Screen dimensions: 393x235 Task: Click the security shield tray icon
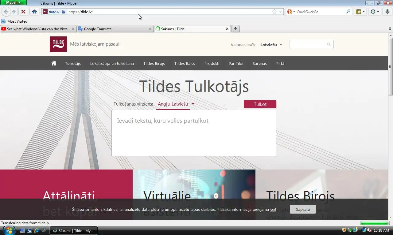click(344, 230)
